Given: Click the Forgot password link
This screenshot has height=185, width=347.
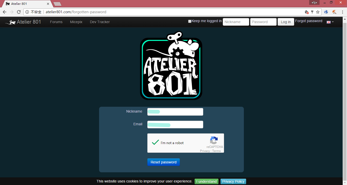Looking at the screenshot, I should [309, 21].
